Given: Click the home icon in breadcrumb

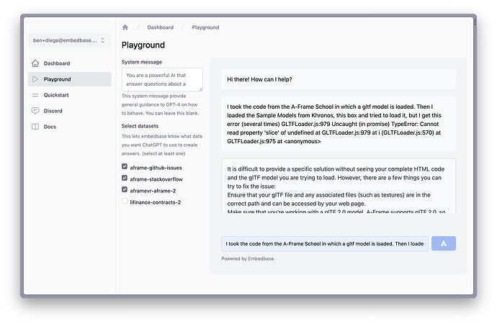Looking at the screenshot, I should click(x=125, y=27).
